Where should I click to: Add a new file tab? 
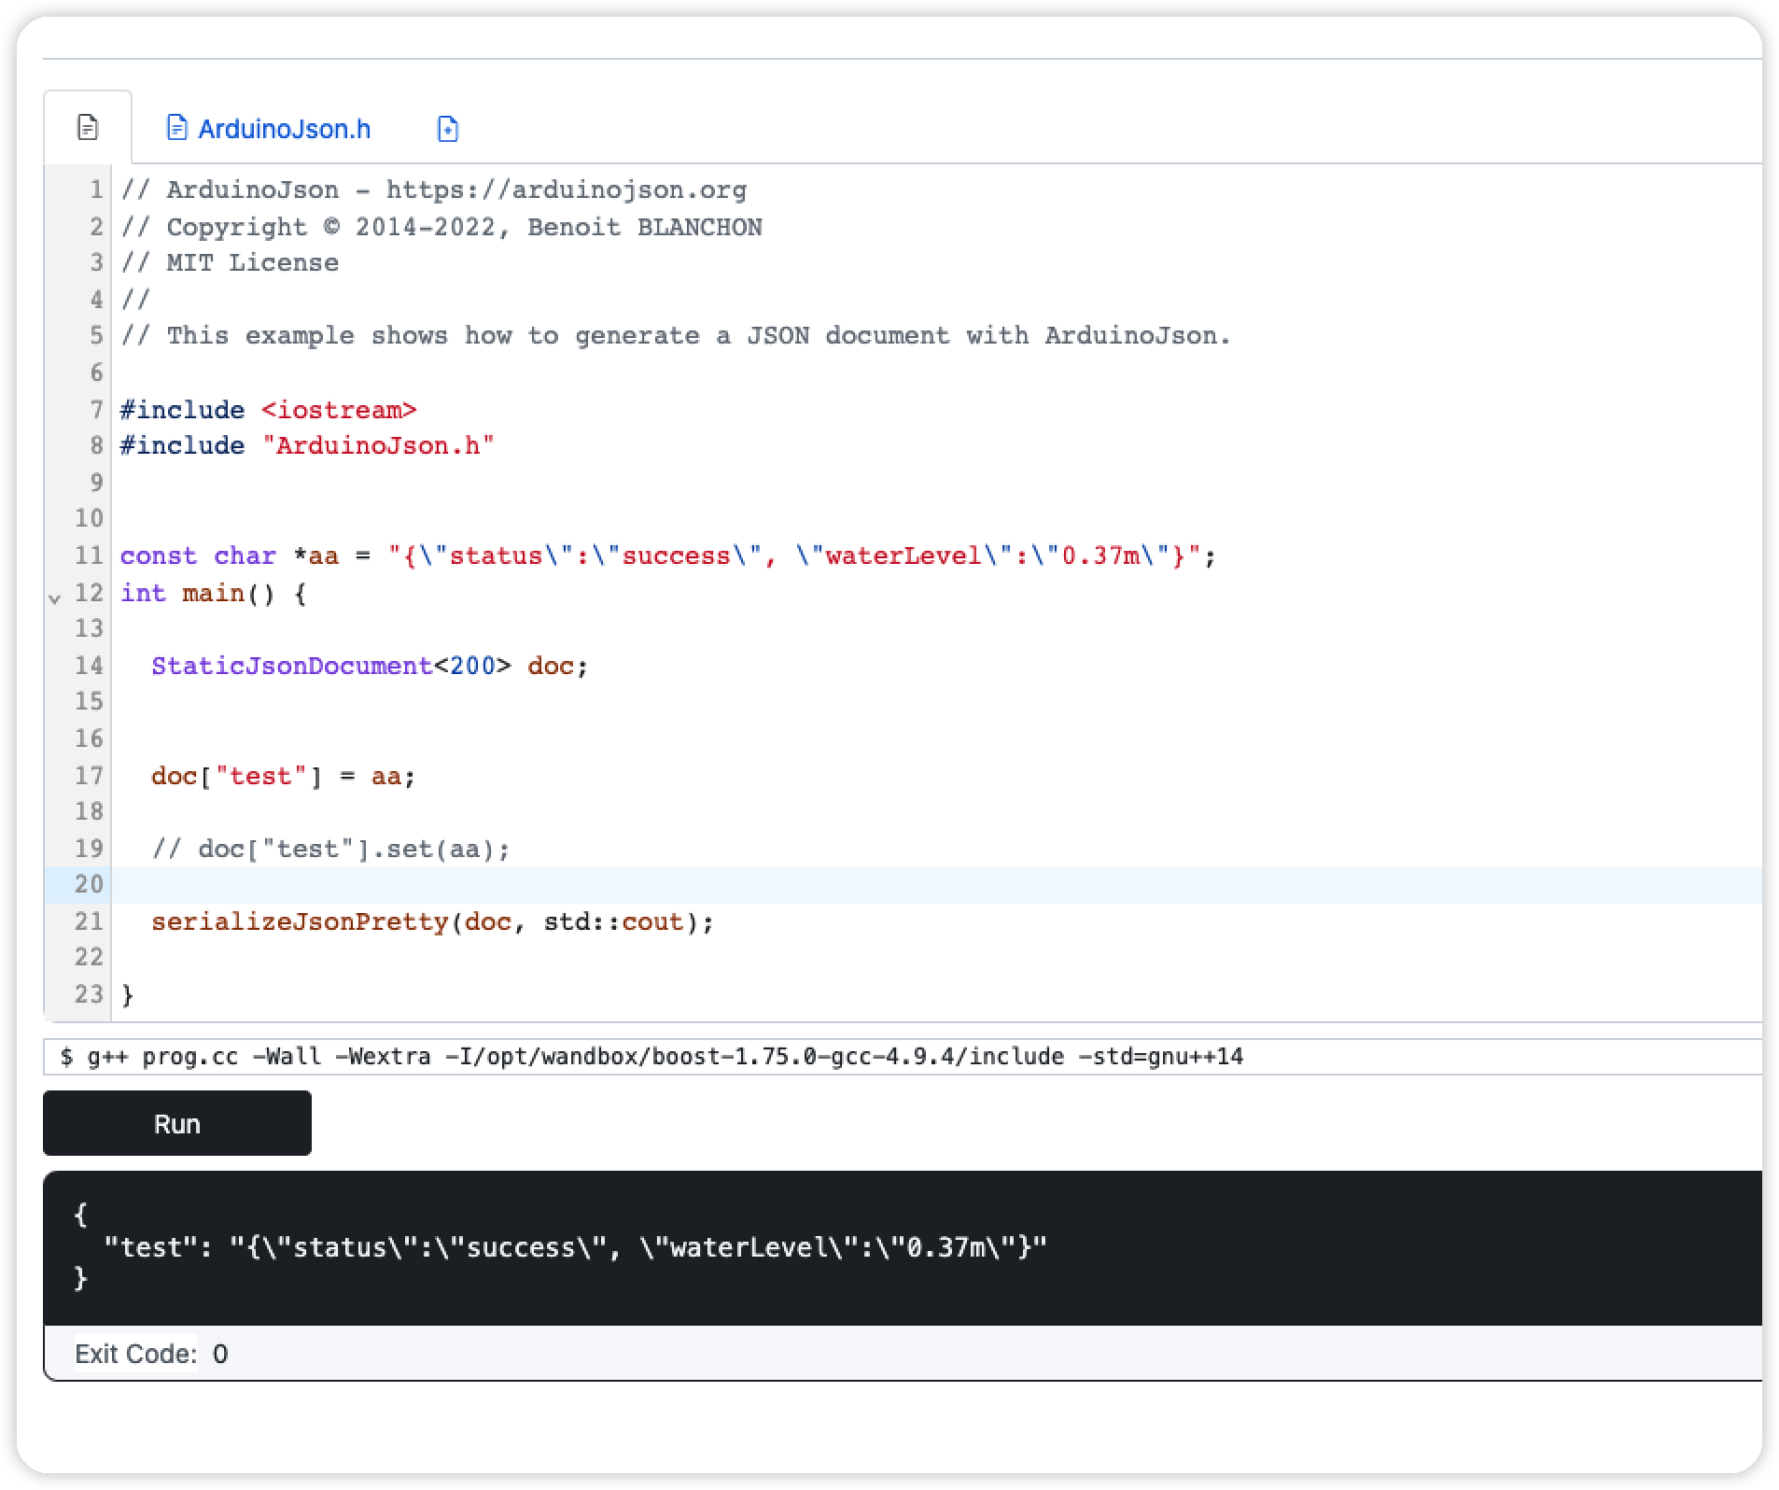pyautogui.click(x=448, y=129)
